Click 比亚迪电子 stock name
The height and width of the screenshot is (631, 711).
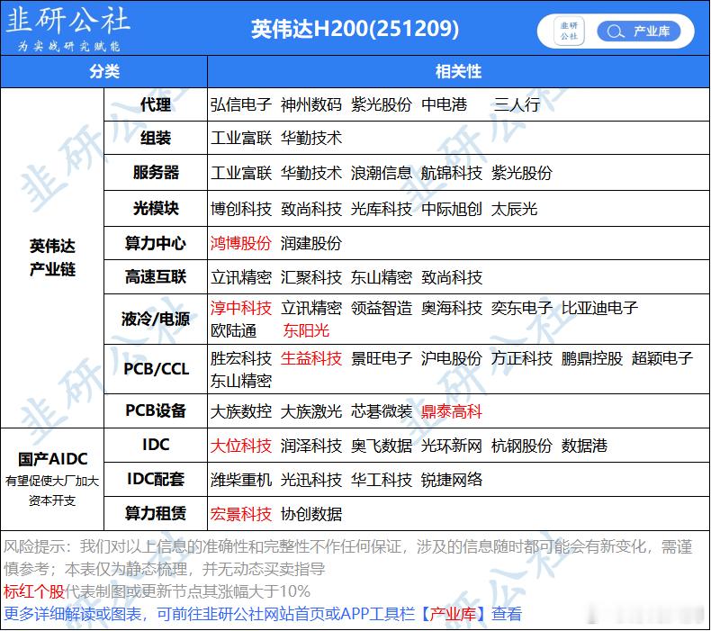[599, 308]
